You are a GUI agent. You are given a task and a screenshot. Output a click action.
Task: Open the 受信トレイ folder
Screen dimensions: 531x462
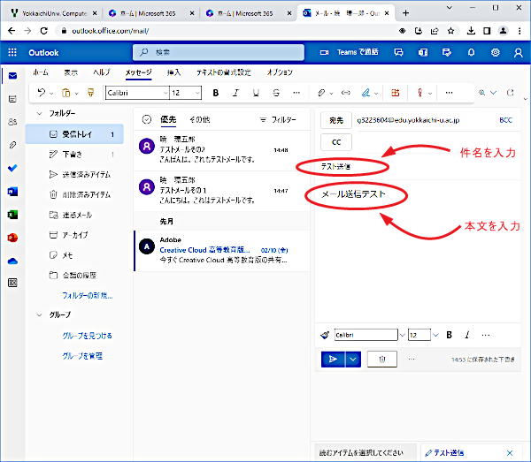click(74, 134)
